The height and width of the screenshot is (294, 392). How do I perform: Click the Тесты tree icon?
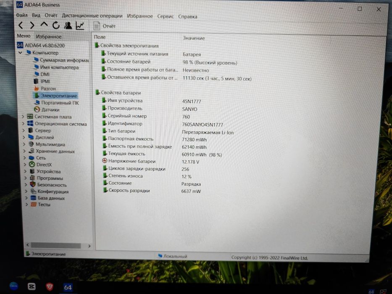click(x=34, y=204)
